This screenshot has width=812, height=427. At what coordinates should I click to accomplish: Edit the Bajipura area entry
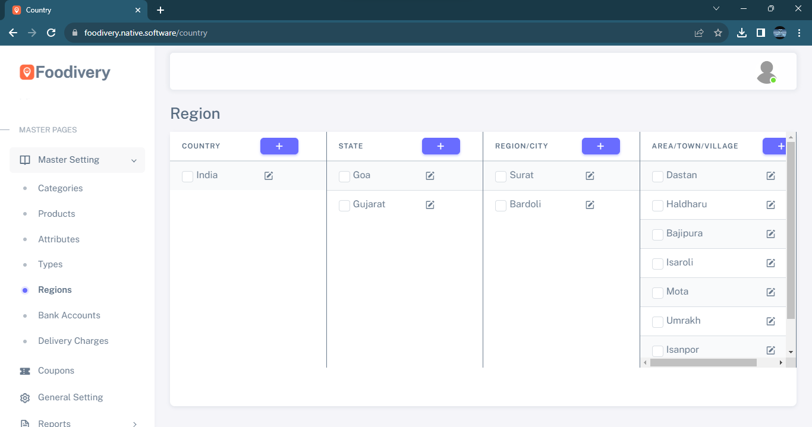click(770, 234)
